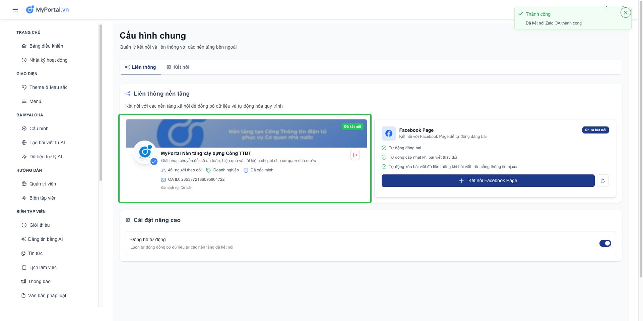Viewport: 643px width, 321px height.
Task: Click the Đã kết nối status badge
Action: tap(352, 126)
